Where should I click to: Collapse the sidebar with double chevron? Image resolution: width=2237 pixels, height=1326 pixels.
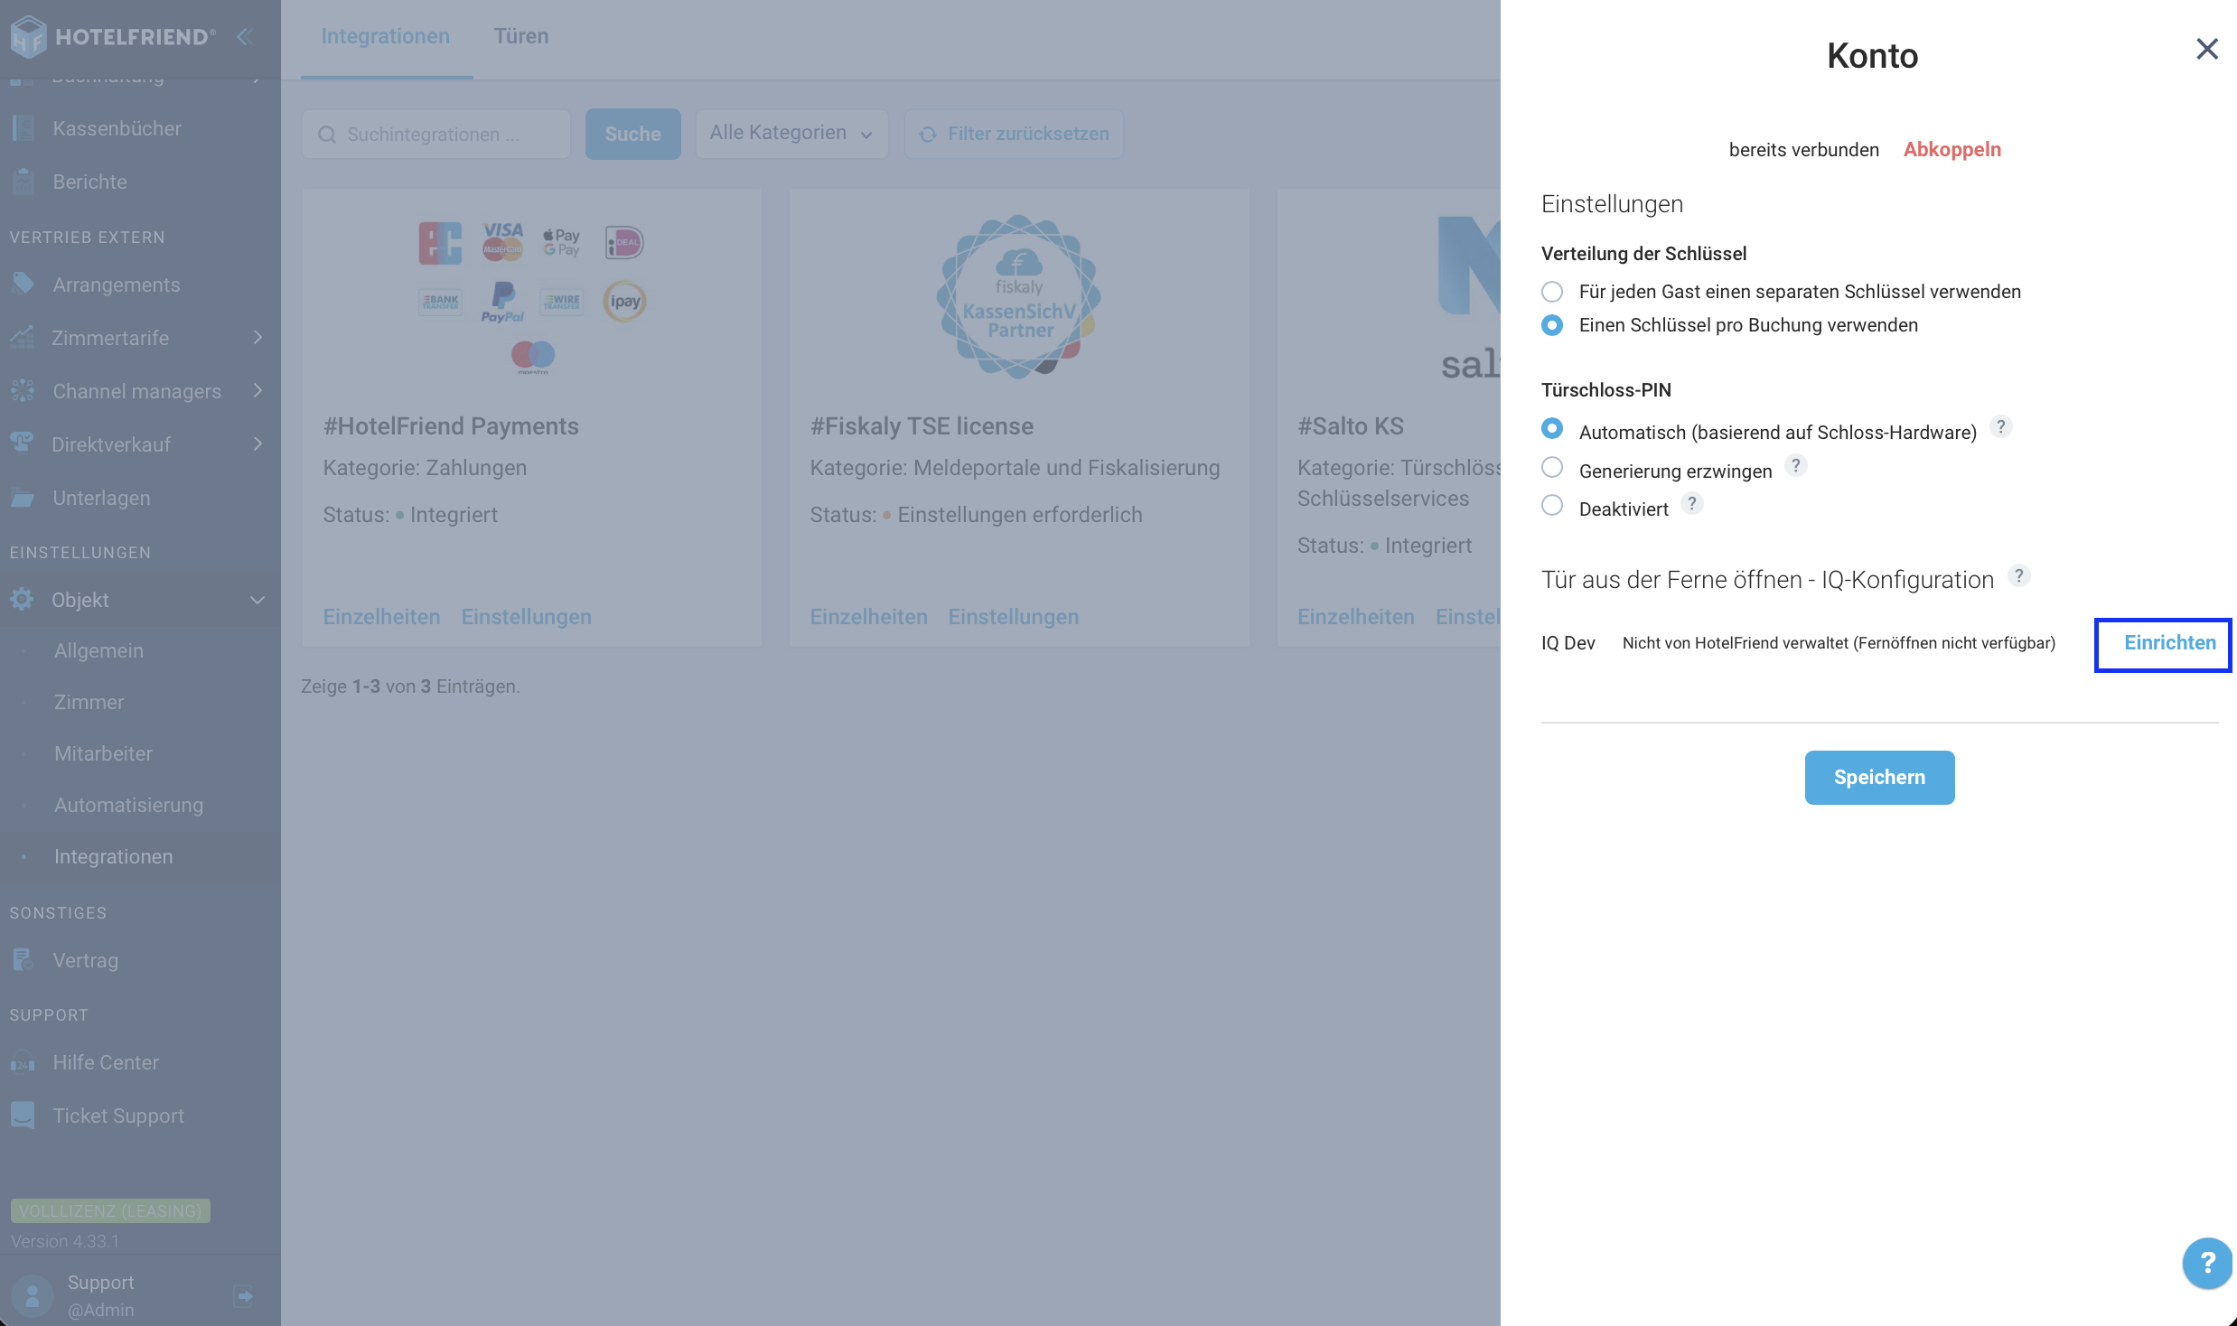(244, 37)
